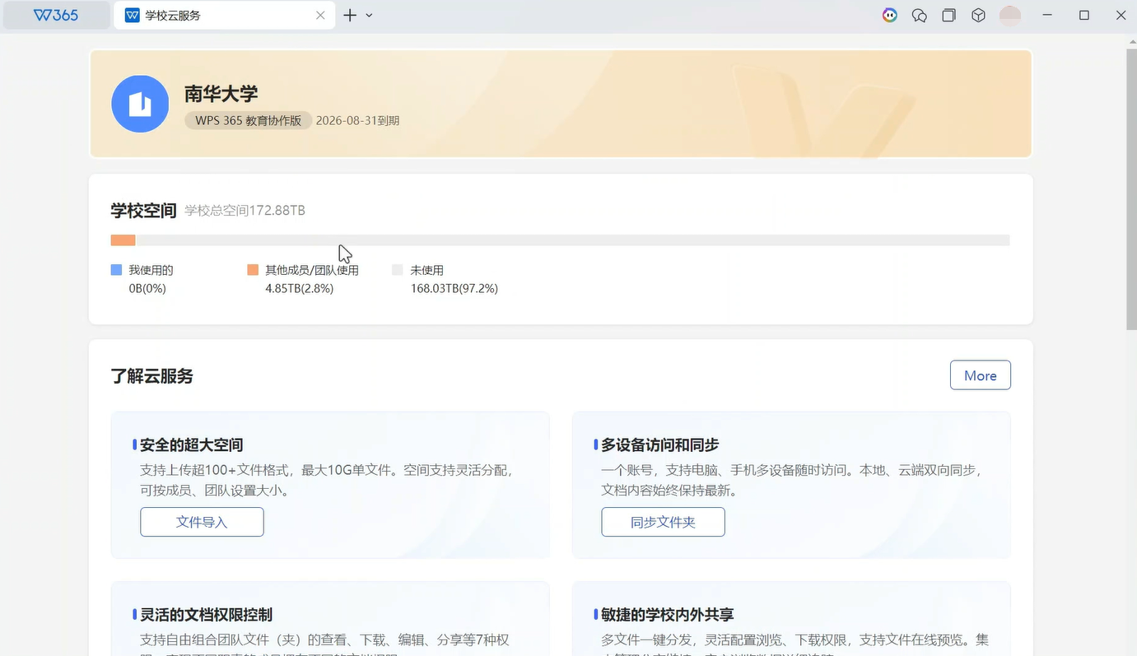Click the WPS 365 home logo
The image size is (1137, 656).
pos(56,15)
